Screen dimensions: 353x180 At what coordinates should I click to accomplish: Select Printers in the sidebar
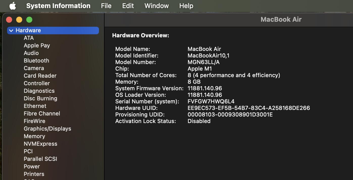pos(34,174)
